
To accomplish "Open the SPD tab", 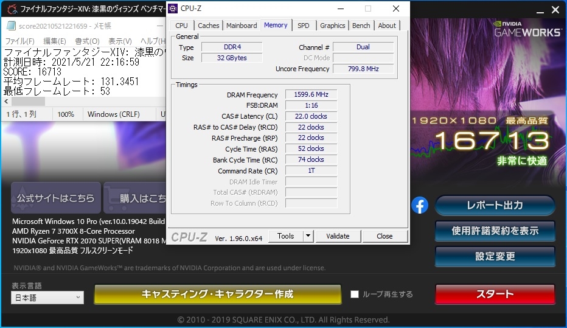I will (x=304, y=26).
